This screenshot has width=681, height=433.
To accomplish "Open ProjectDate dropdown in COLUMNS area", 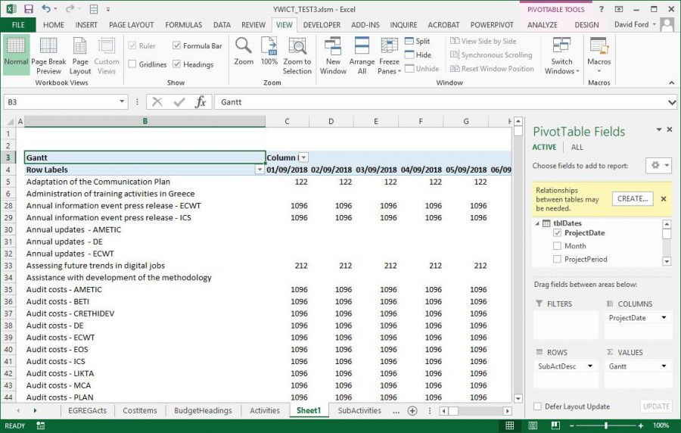I will 664,317.
